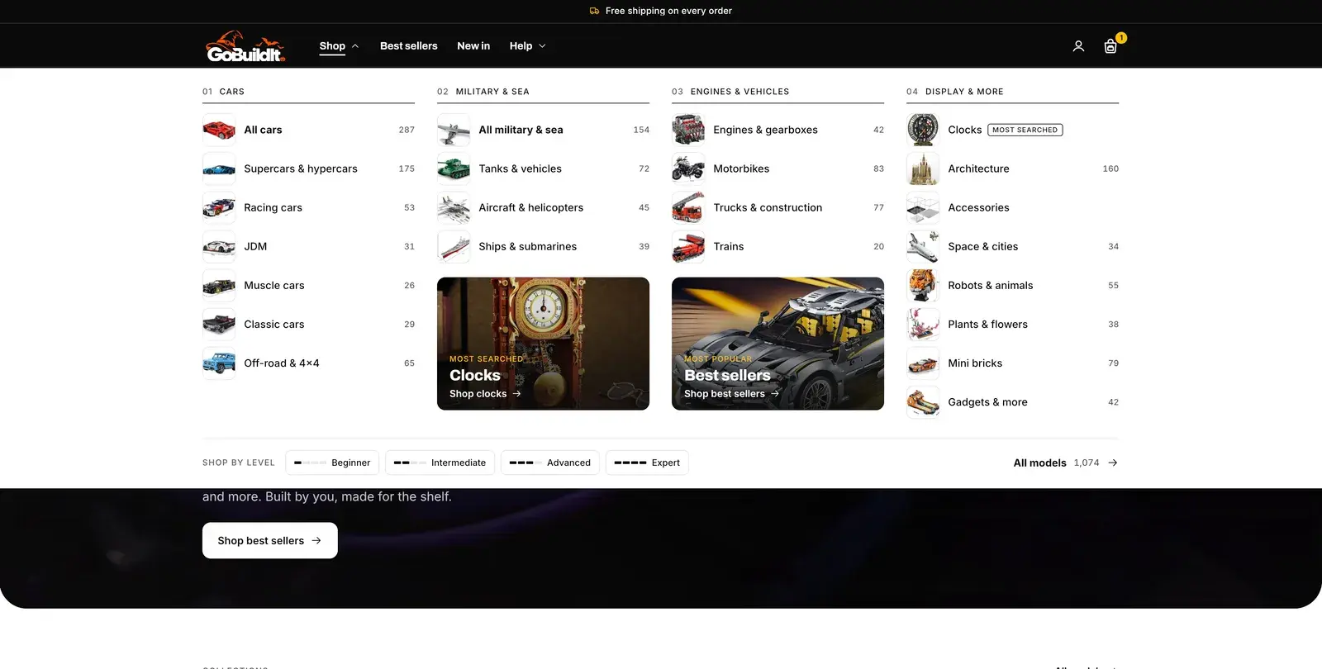
Task: Select the Expert level filter
Action: coord(647,463)
